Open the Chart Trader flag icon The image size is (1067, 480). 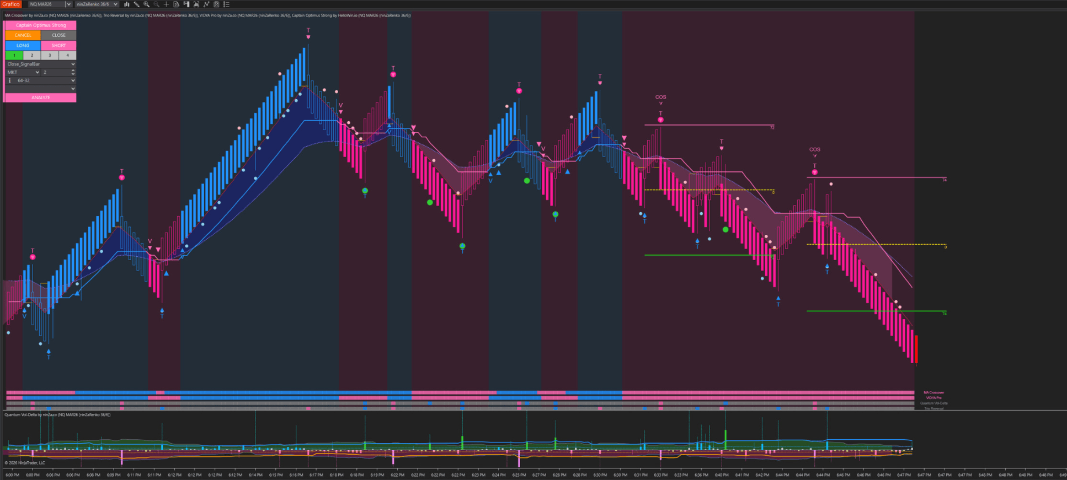click(186, 4)
